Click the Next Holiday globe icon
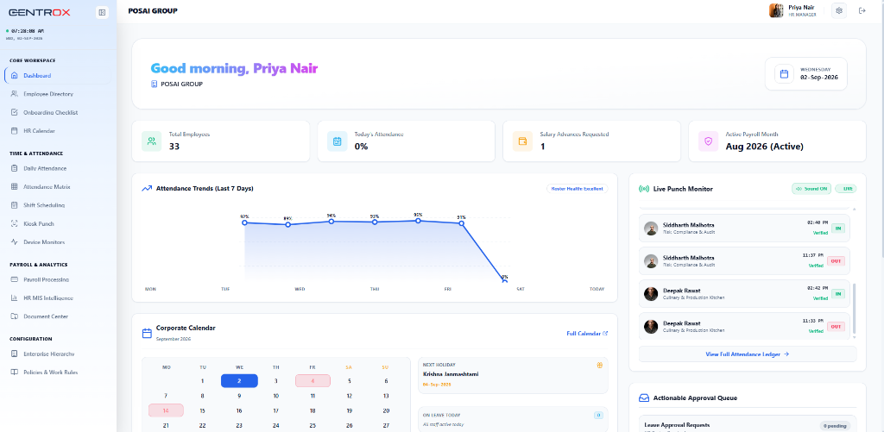Image resolution: width=884 pixels, height=432 pixels. (x=600, y=365)
